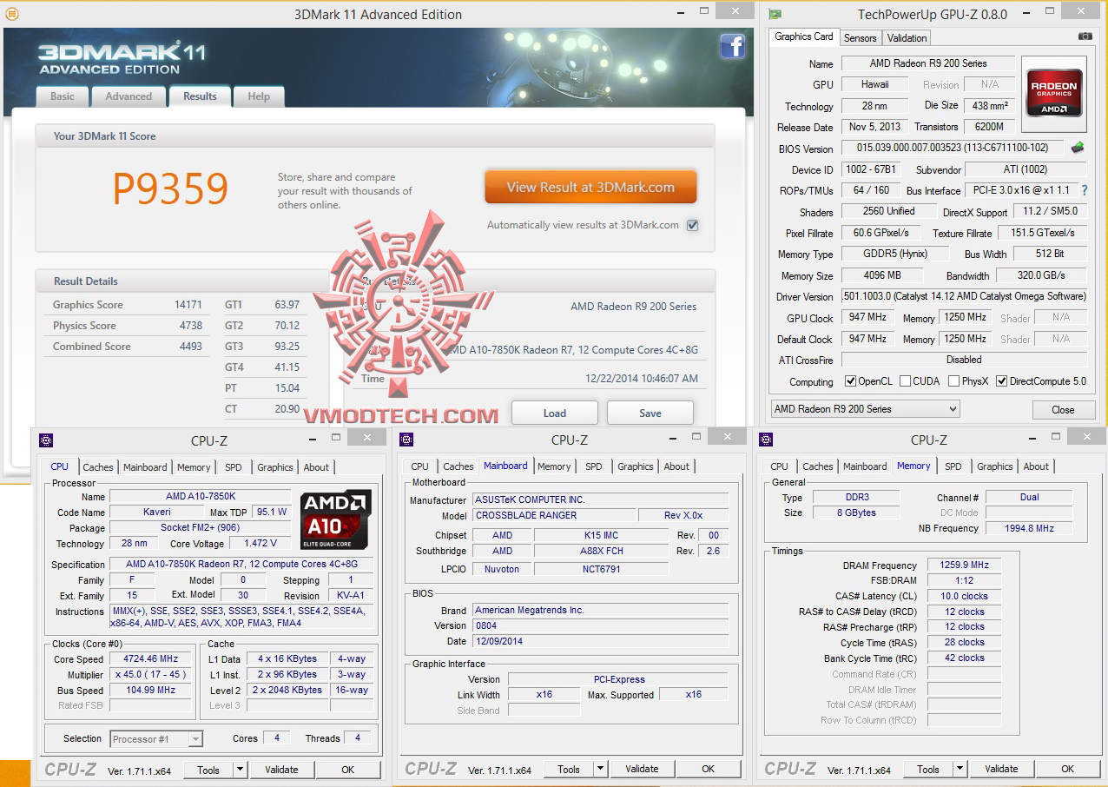Open the Sensors tab in GPU-Z

pyautogui.click(x=861, y=37)
